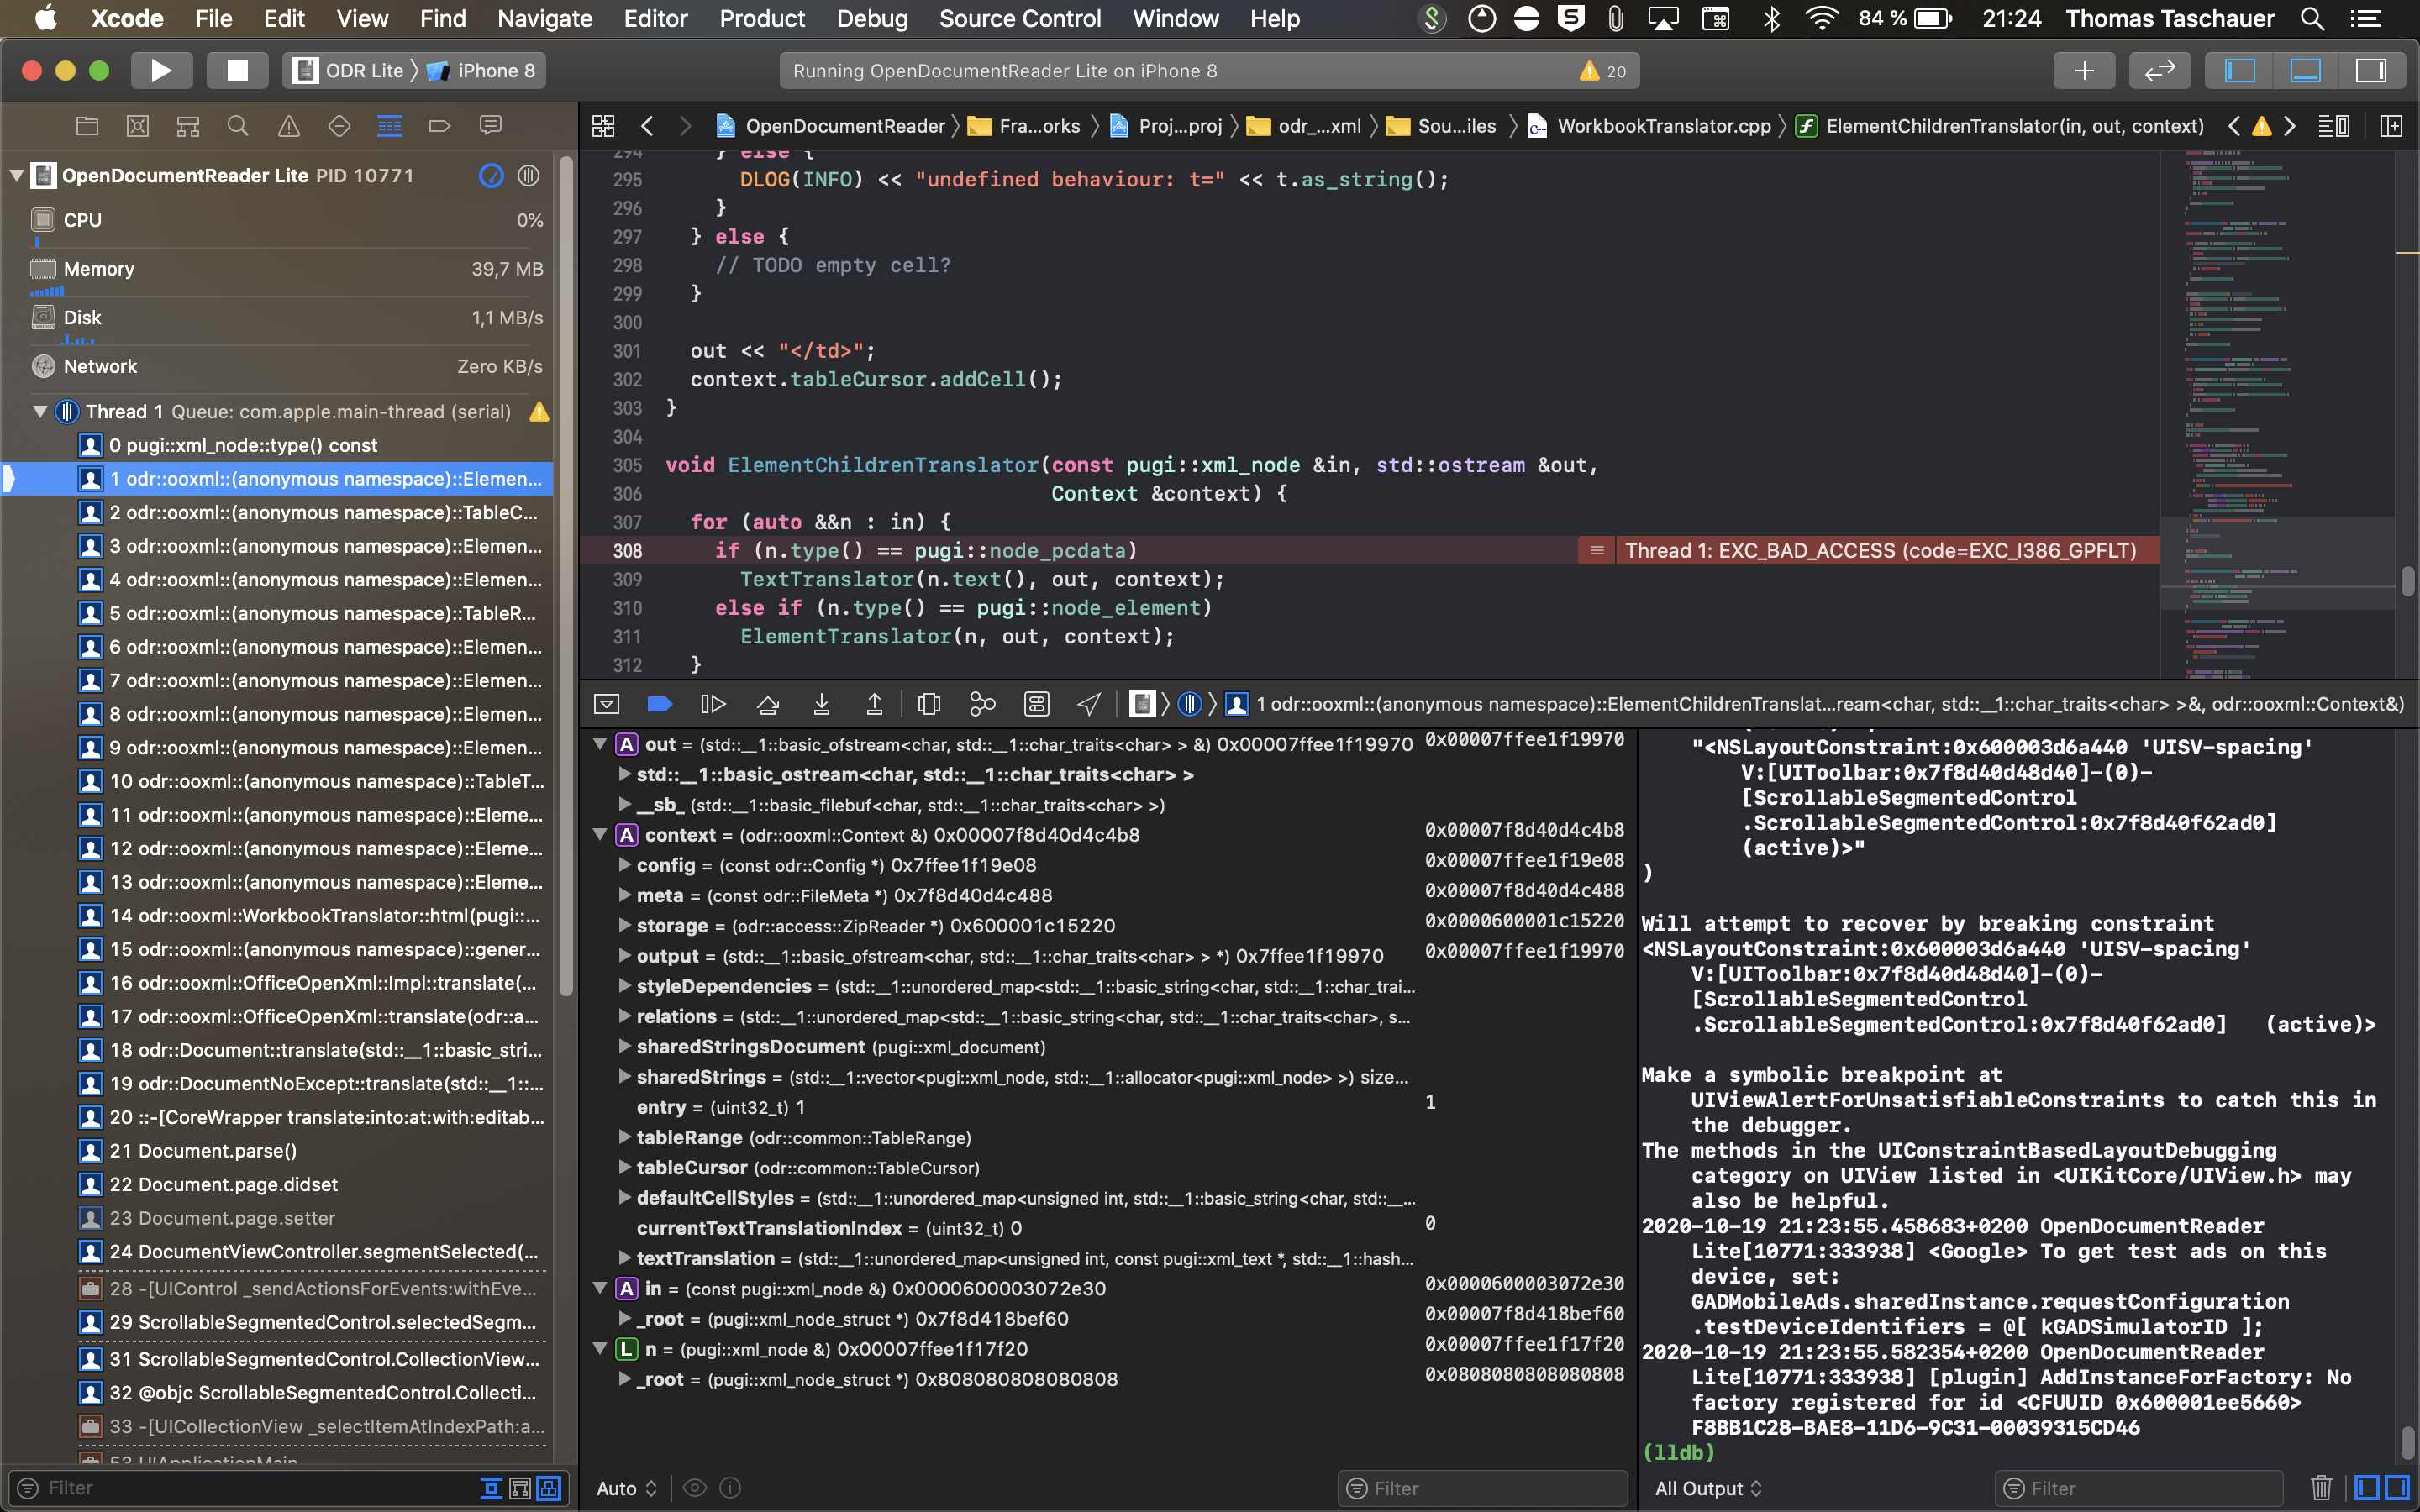Open the report navigator icon

490,126
